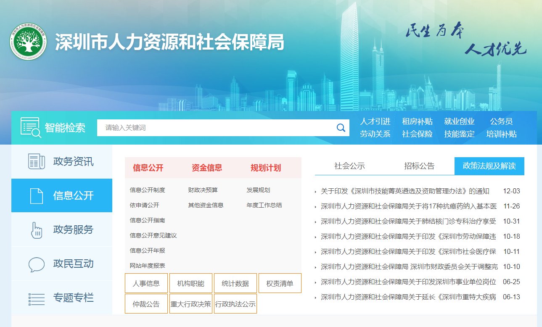The image size is (542, 327).
Task: Click the 仲裁公告 button
Action: click(146, 304)
